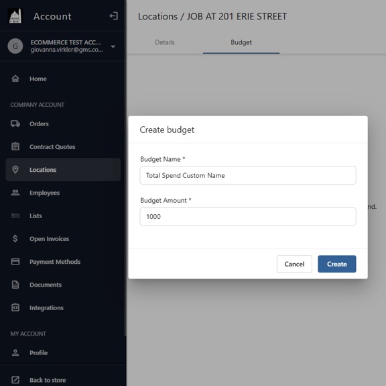Select the Budget tab
This screenshot has height=386, width=386.
coord(241,42)
